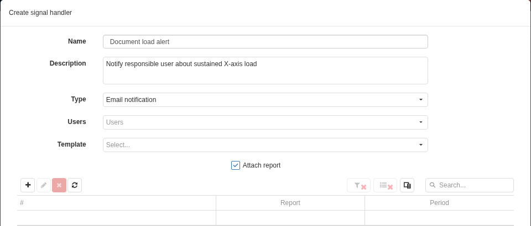Sort by the Period column header
Image resolution: width=531 pixels, height=226 pixels.
tap(439, 203)
